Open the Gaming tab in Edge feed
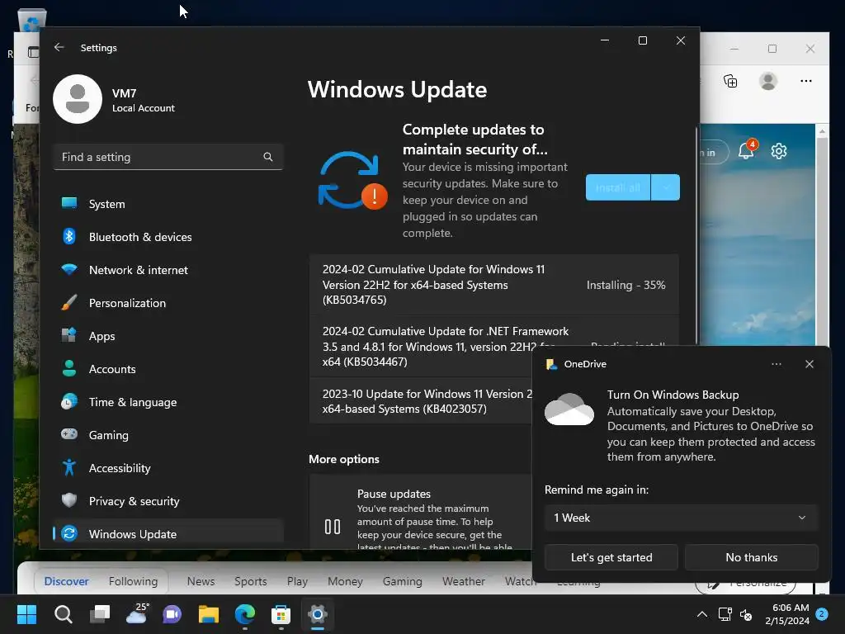This screenshot has width=845, height=634. [402, 581]
